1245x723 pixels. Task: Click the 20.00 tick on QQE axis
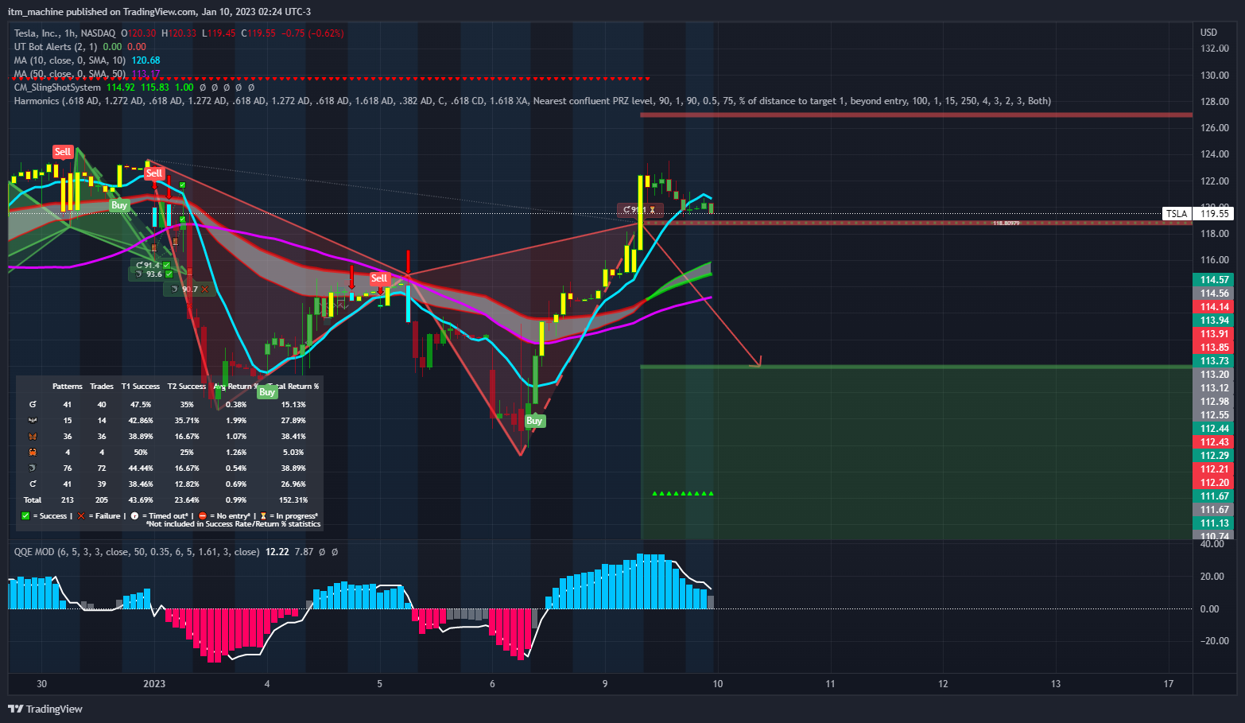tap(1212, 577)
